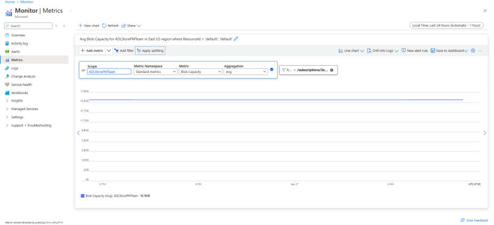Viewport: 494px width, 225px height.
Task: Open the Add metric split dropdown arrow
Action: 109,50
